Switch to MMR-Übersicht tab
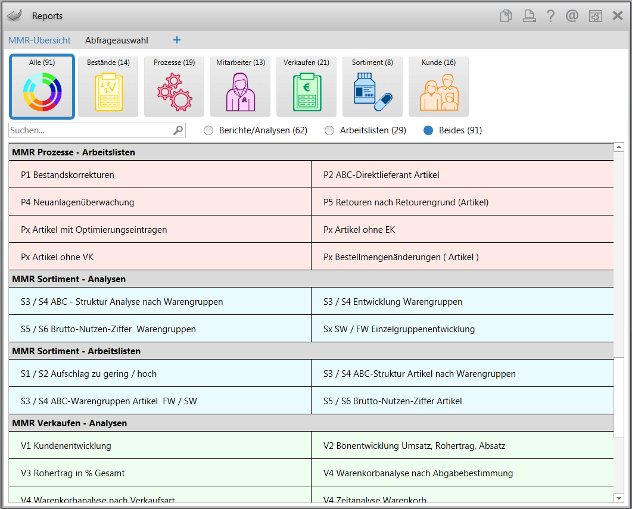 (39, 40)
